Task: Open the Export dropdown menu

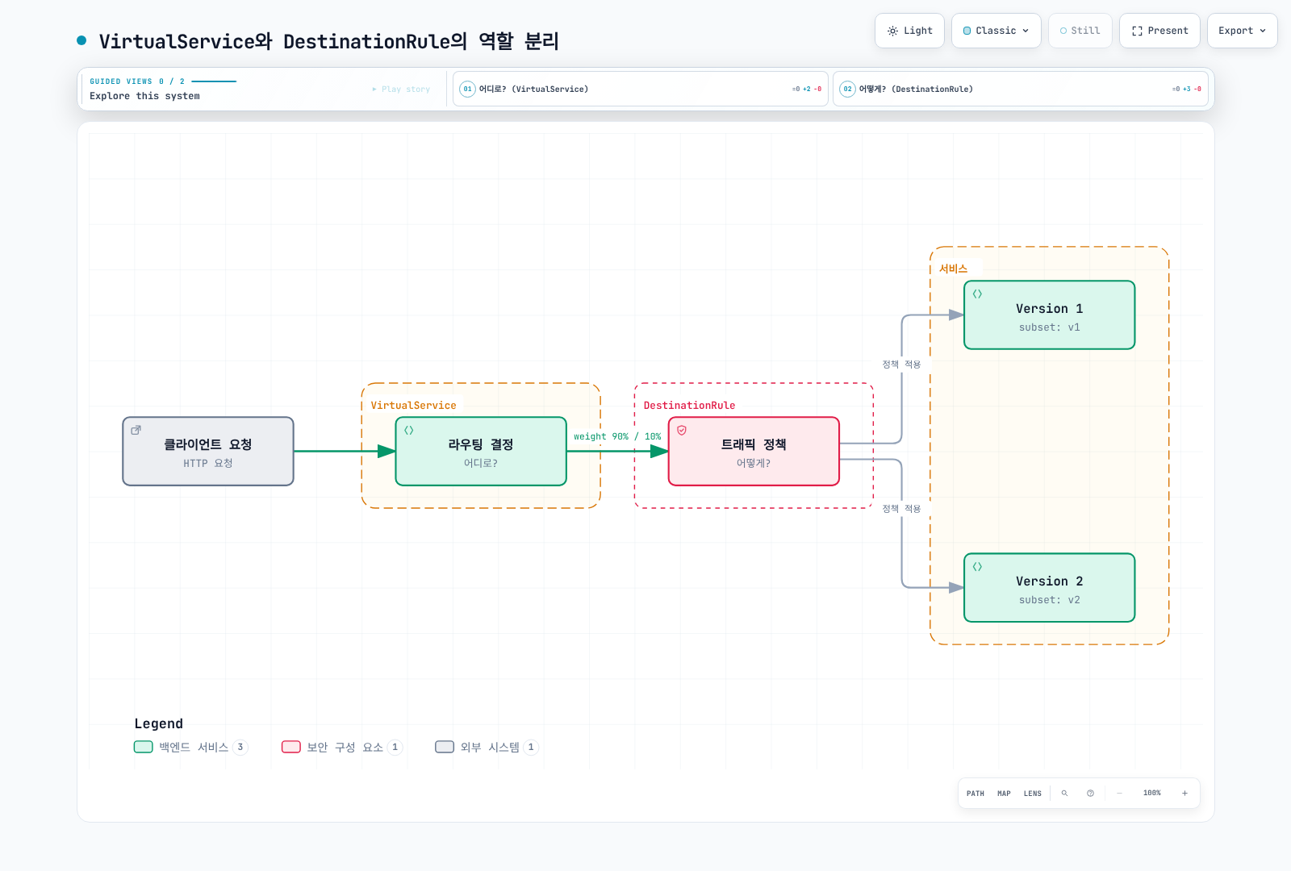Action: coord(1242,31)
